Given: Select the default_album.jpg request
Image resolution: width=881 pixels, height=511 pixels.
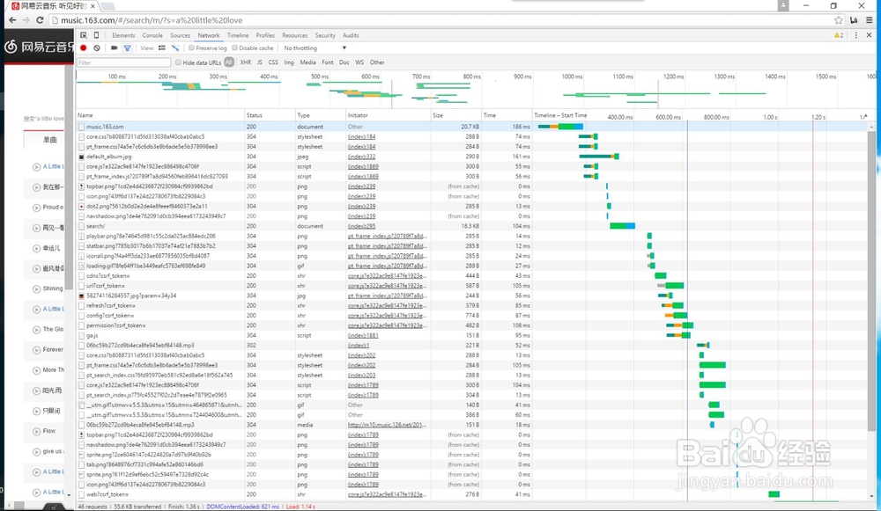Looking at the screenshot, I should click(x=472, y=157).
